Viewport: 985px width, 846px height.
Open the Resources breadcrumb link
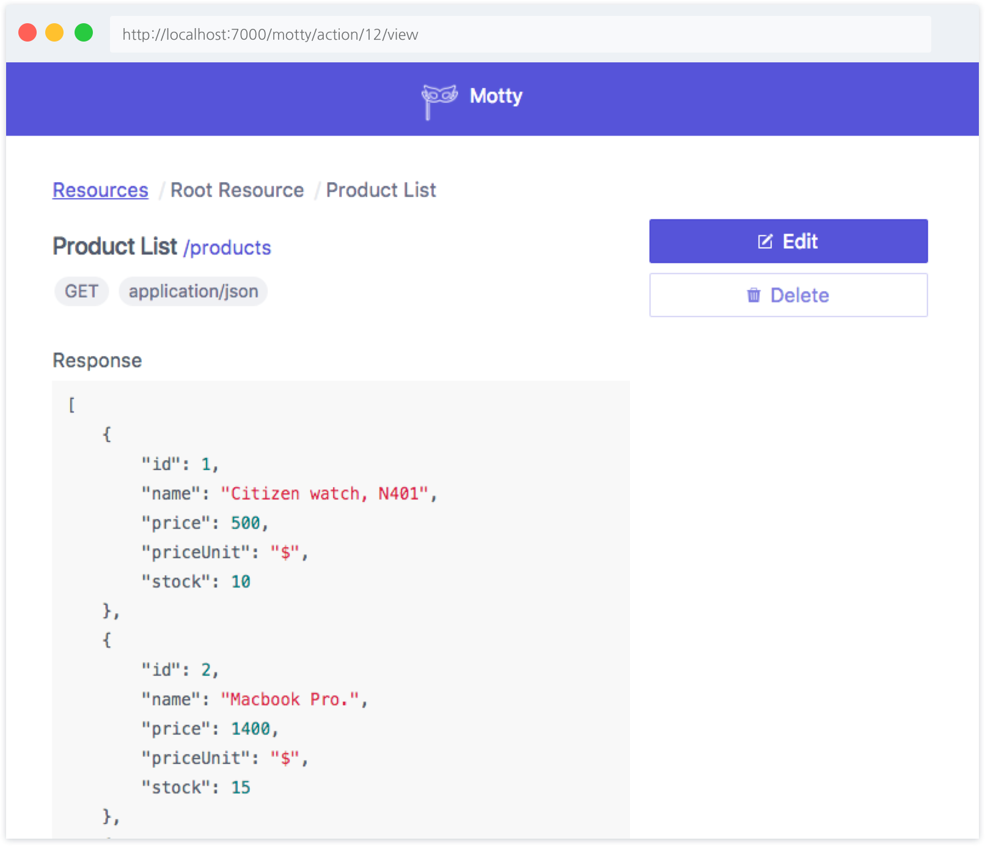[100, 190]
